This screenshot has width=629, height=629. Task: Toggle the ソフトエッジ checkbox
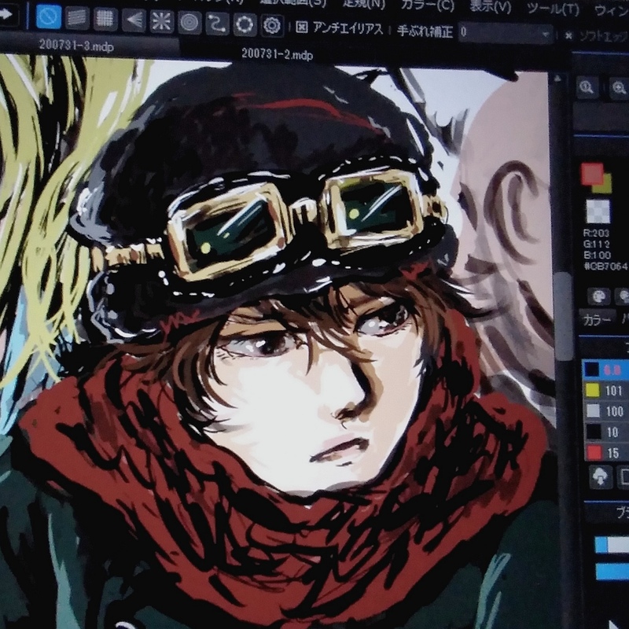pos(568,35)
